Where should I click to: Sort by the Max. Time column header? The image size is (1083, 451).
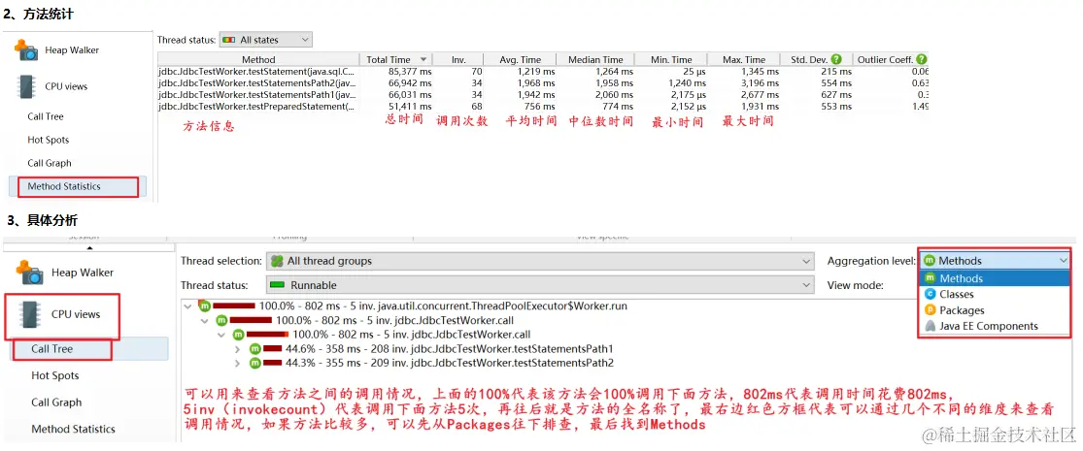coord(744,59)
